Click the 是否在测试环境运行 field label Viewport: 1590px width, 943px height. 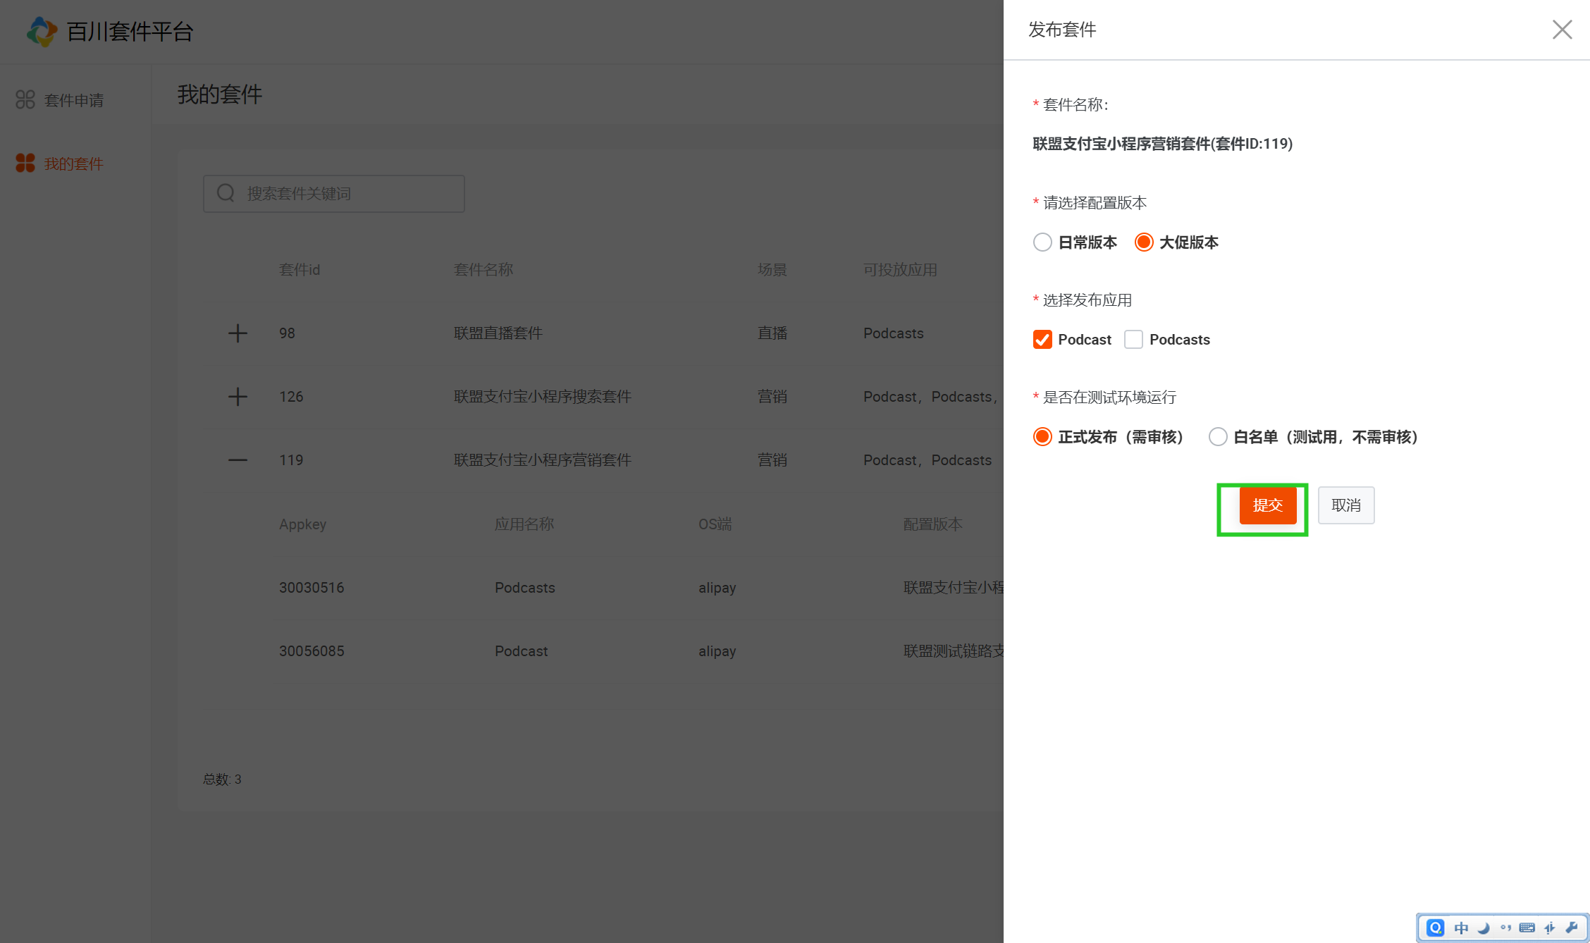[x=1110, y=397]
